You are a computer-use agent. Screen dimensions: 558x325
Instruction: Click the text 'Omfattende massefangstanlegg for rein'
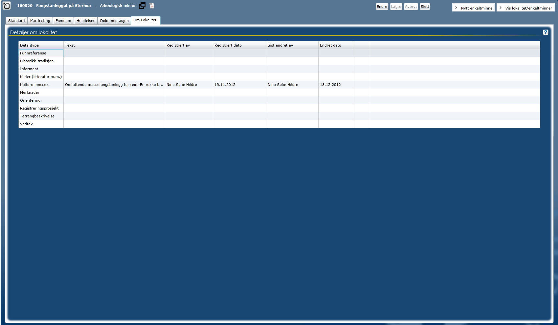pos(101,85)
